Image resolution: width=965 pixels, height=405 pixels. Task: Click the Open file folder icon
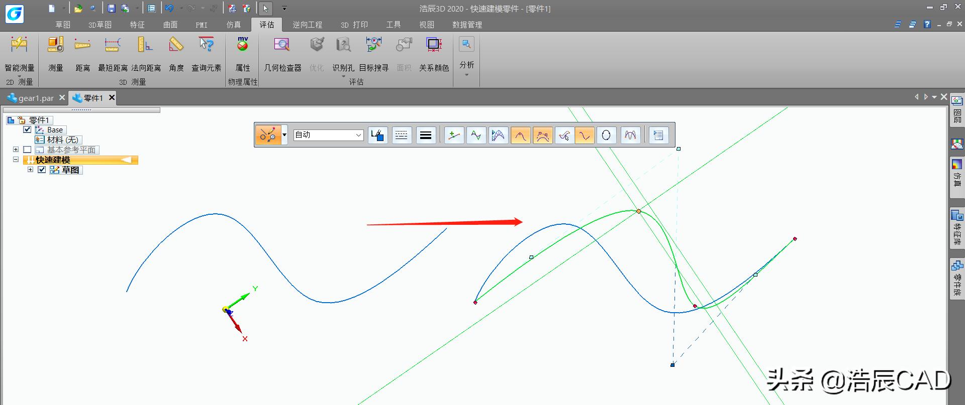point(78,9)
